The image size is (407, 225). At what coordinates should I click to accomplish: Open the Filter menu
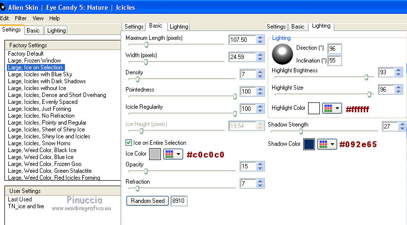tap(21, 18)
